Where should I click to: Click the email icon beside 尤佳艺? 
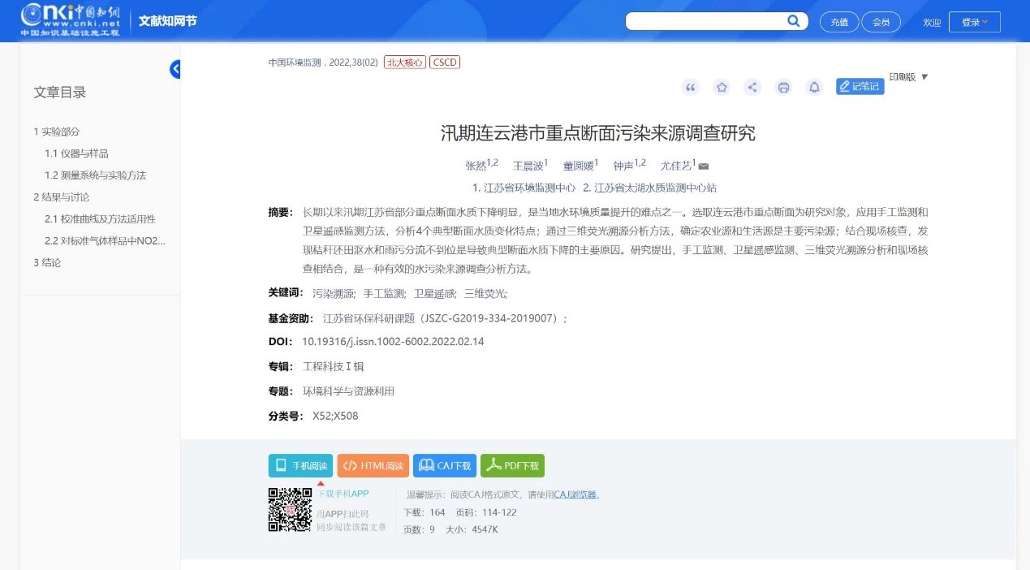[x=704, y=166]
